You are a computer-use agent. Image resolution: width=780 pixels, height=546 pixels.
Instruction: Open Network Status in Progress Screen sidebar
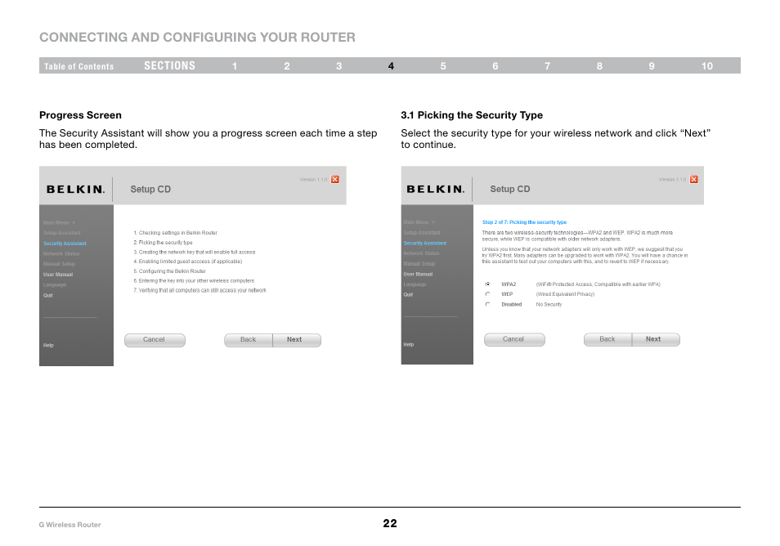(x=61, y=254)
